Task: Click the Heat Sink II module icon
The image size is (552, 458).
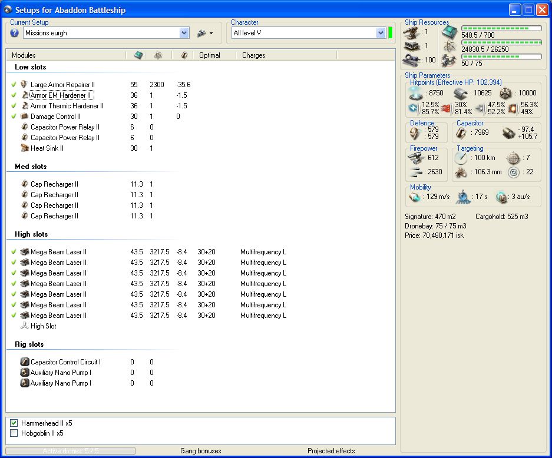Action: click(x=25, y=148)
